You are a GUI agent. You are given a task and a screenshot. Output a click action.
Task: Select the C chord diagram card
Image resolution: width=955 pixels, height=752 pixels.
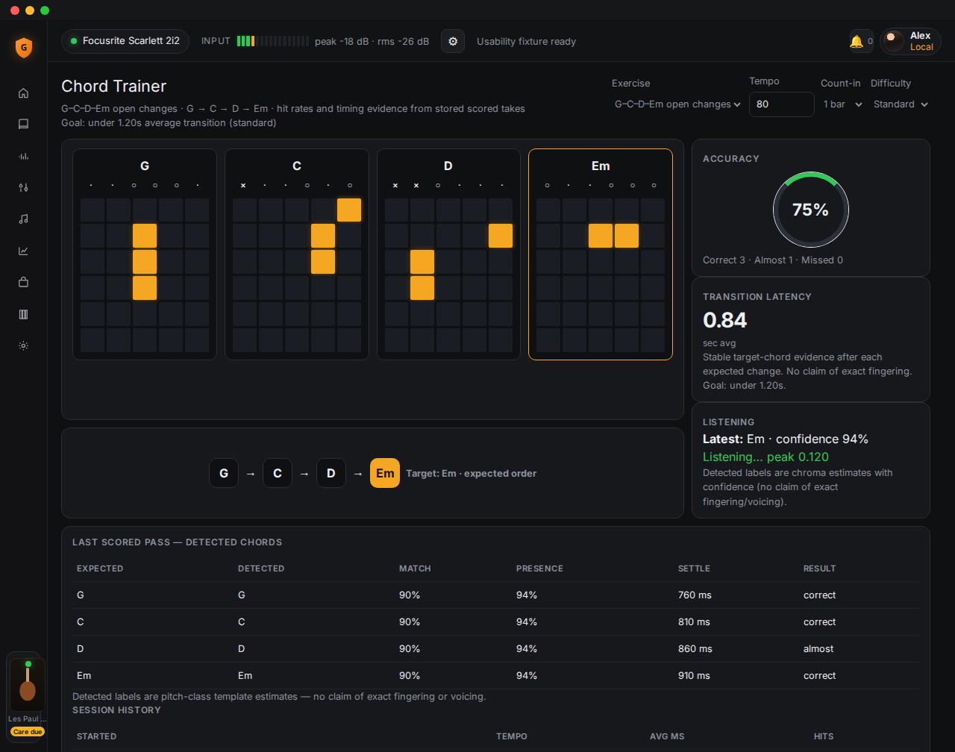coord(297,254)
